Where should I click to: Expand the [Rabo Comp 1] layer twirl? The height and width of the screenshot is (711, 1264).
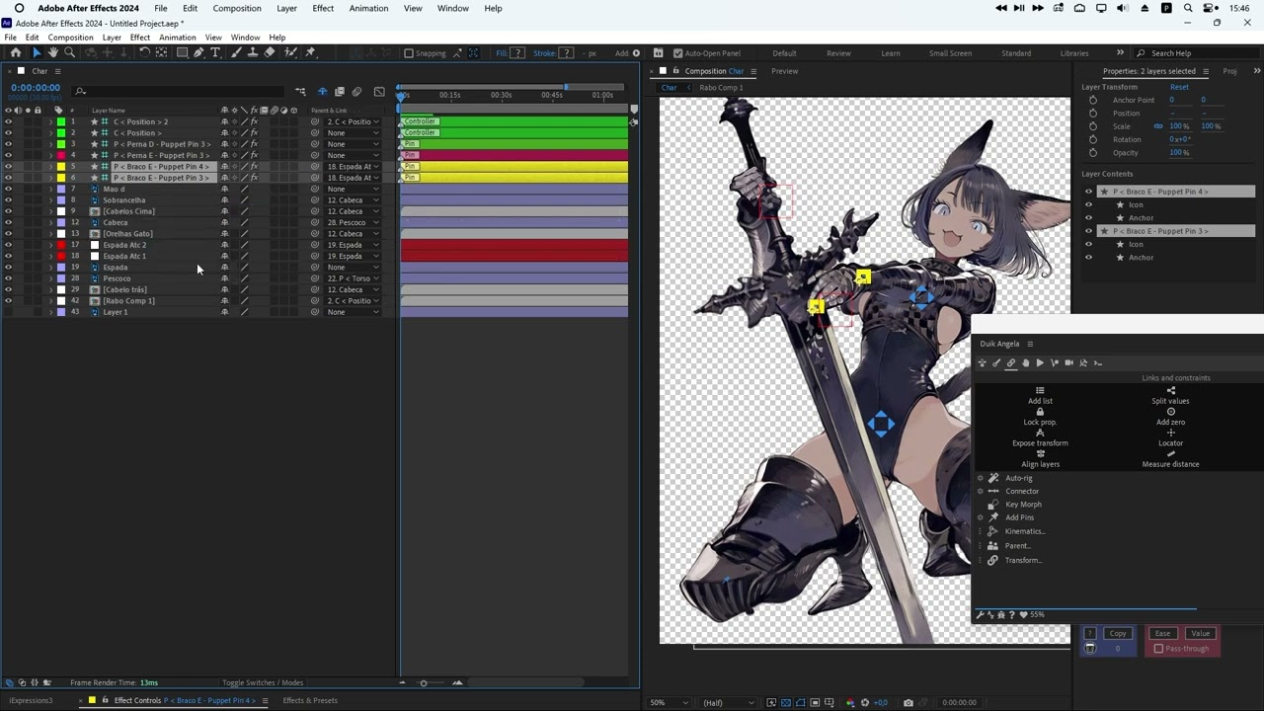click(x=50, y=301)
